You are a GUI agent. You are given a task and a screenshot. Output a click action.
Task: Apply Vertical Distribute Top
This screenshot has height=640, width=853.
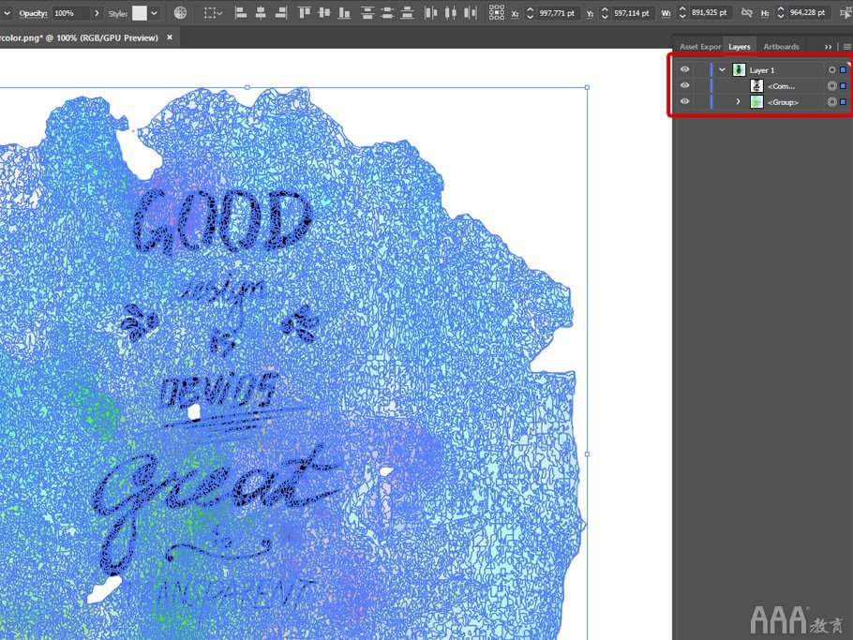click(x=367, y=13)
